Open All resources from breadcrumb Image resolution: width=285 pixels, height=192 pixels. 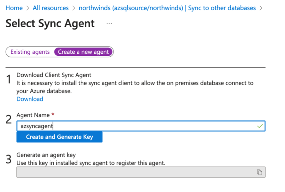(x=50, y=8)
